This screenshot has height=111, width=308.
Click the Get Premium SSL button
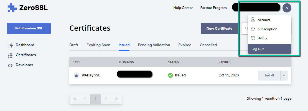(29, 28)
